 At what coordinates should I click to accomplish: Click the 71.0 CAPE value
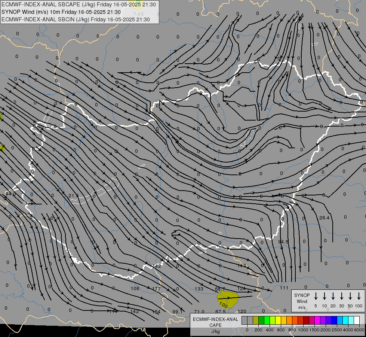point(199,312)
